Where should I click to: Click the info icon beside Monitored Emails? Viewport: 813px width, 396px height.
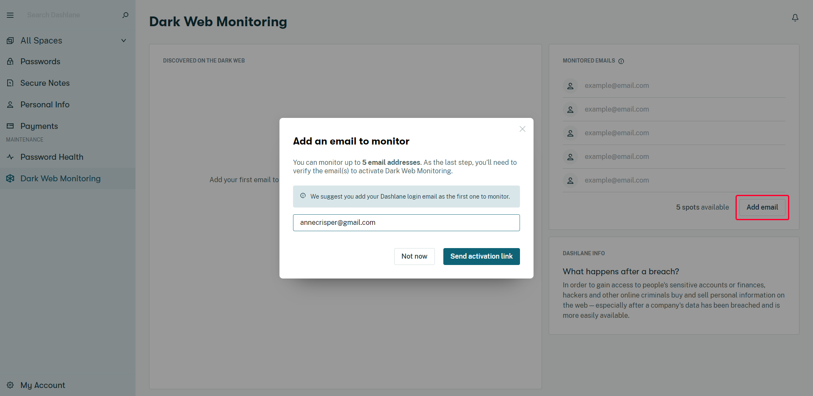621,61
